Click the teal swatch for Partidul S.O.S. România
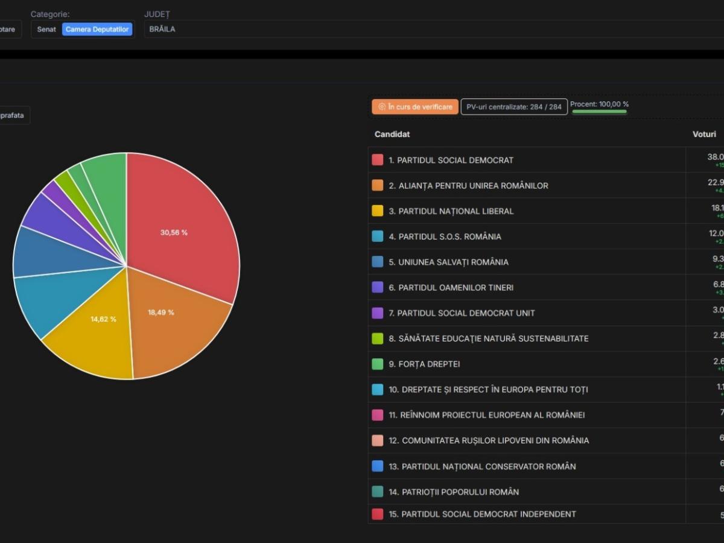 coord(378,237)
